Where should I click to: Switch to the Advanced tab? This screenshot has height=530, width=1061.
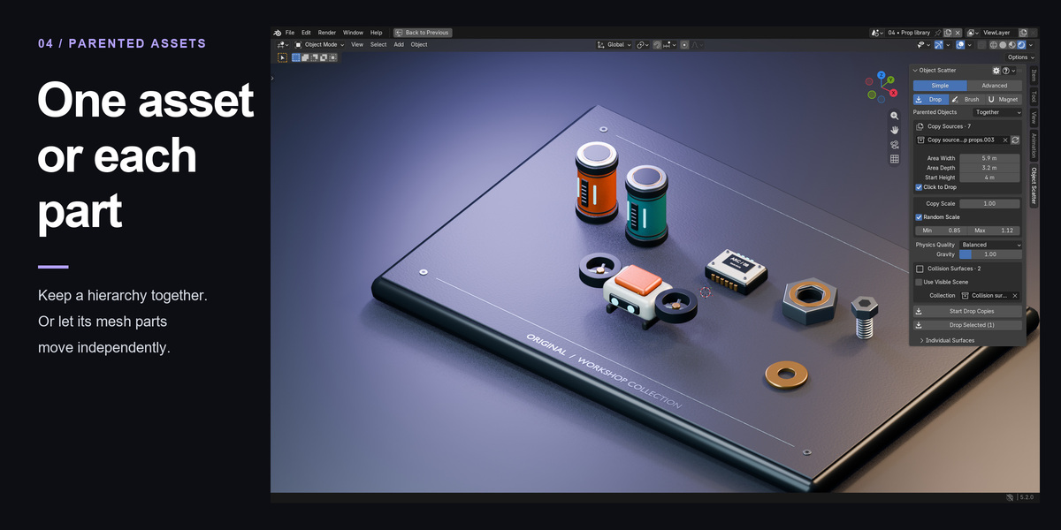coord(995,86)
